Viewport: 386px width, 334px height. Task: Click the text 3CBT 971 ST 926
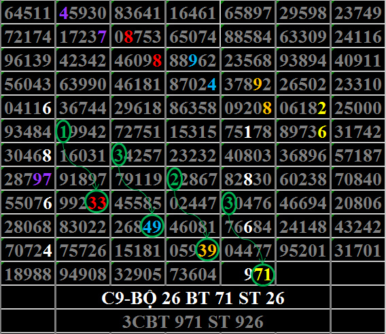click(193, 322)
